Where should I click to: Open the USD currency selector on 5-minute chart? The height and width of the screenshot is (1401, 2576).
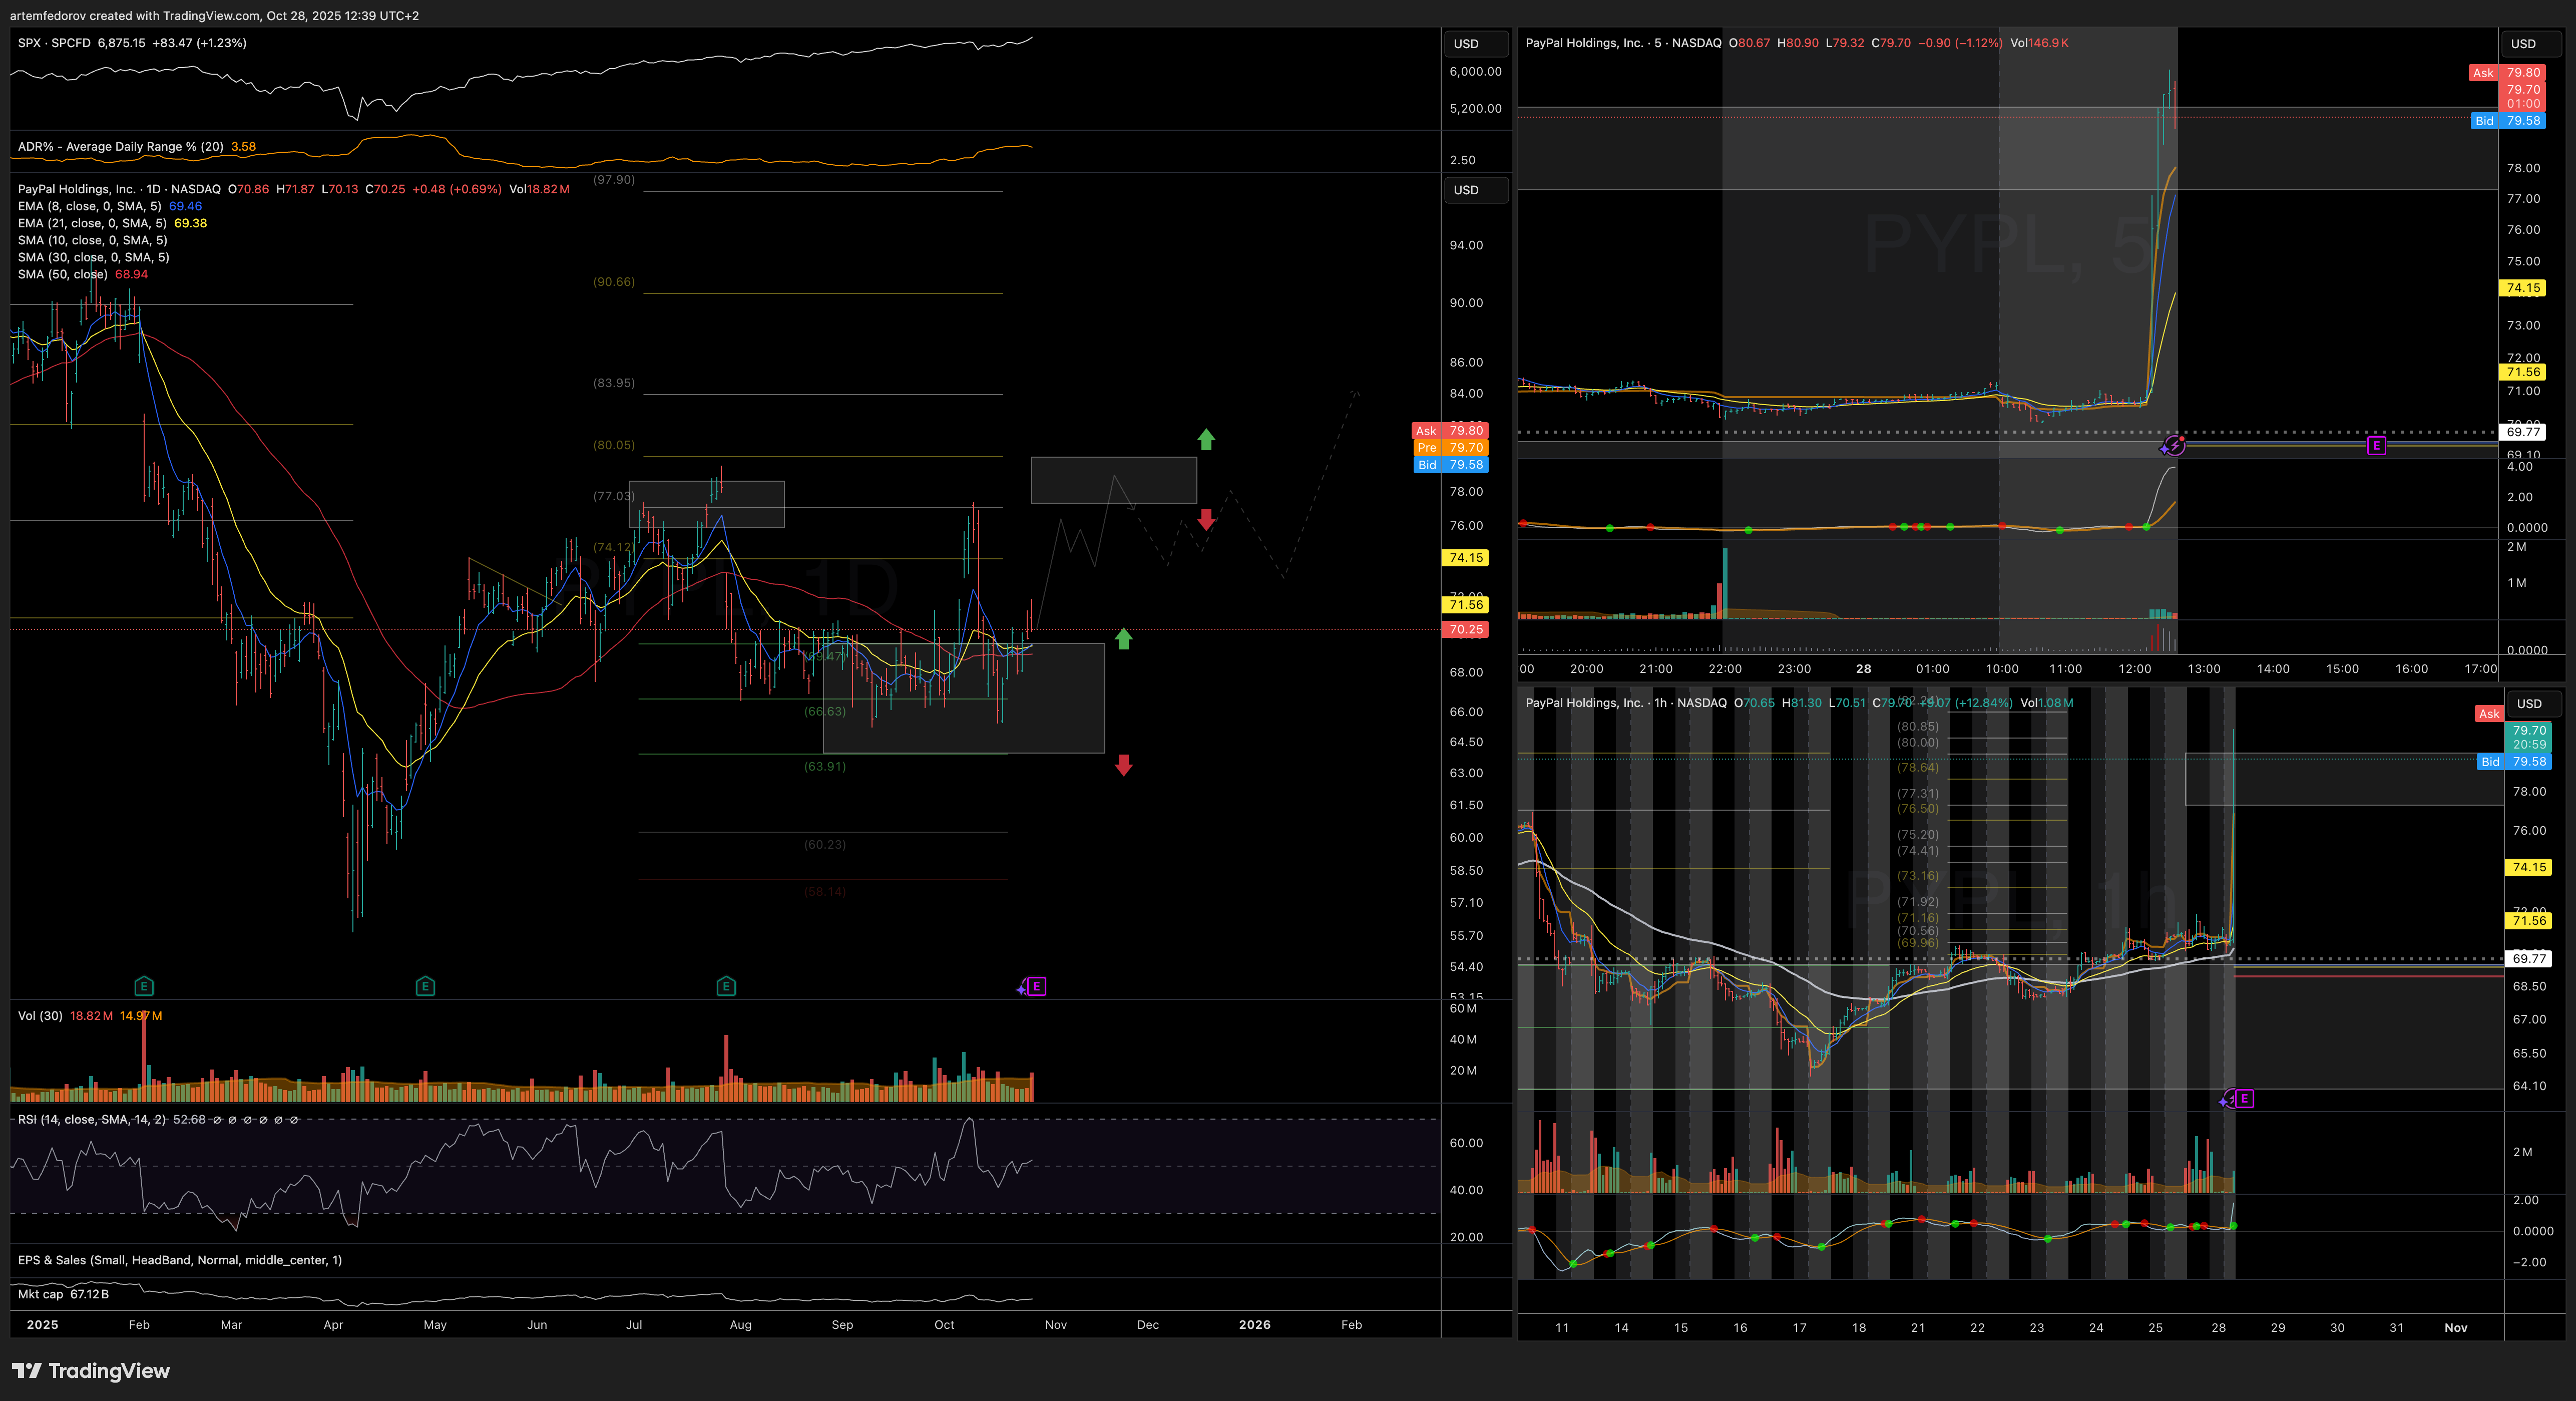tap(2532, 43)
